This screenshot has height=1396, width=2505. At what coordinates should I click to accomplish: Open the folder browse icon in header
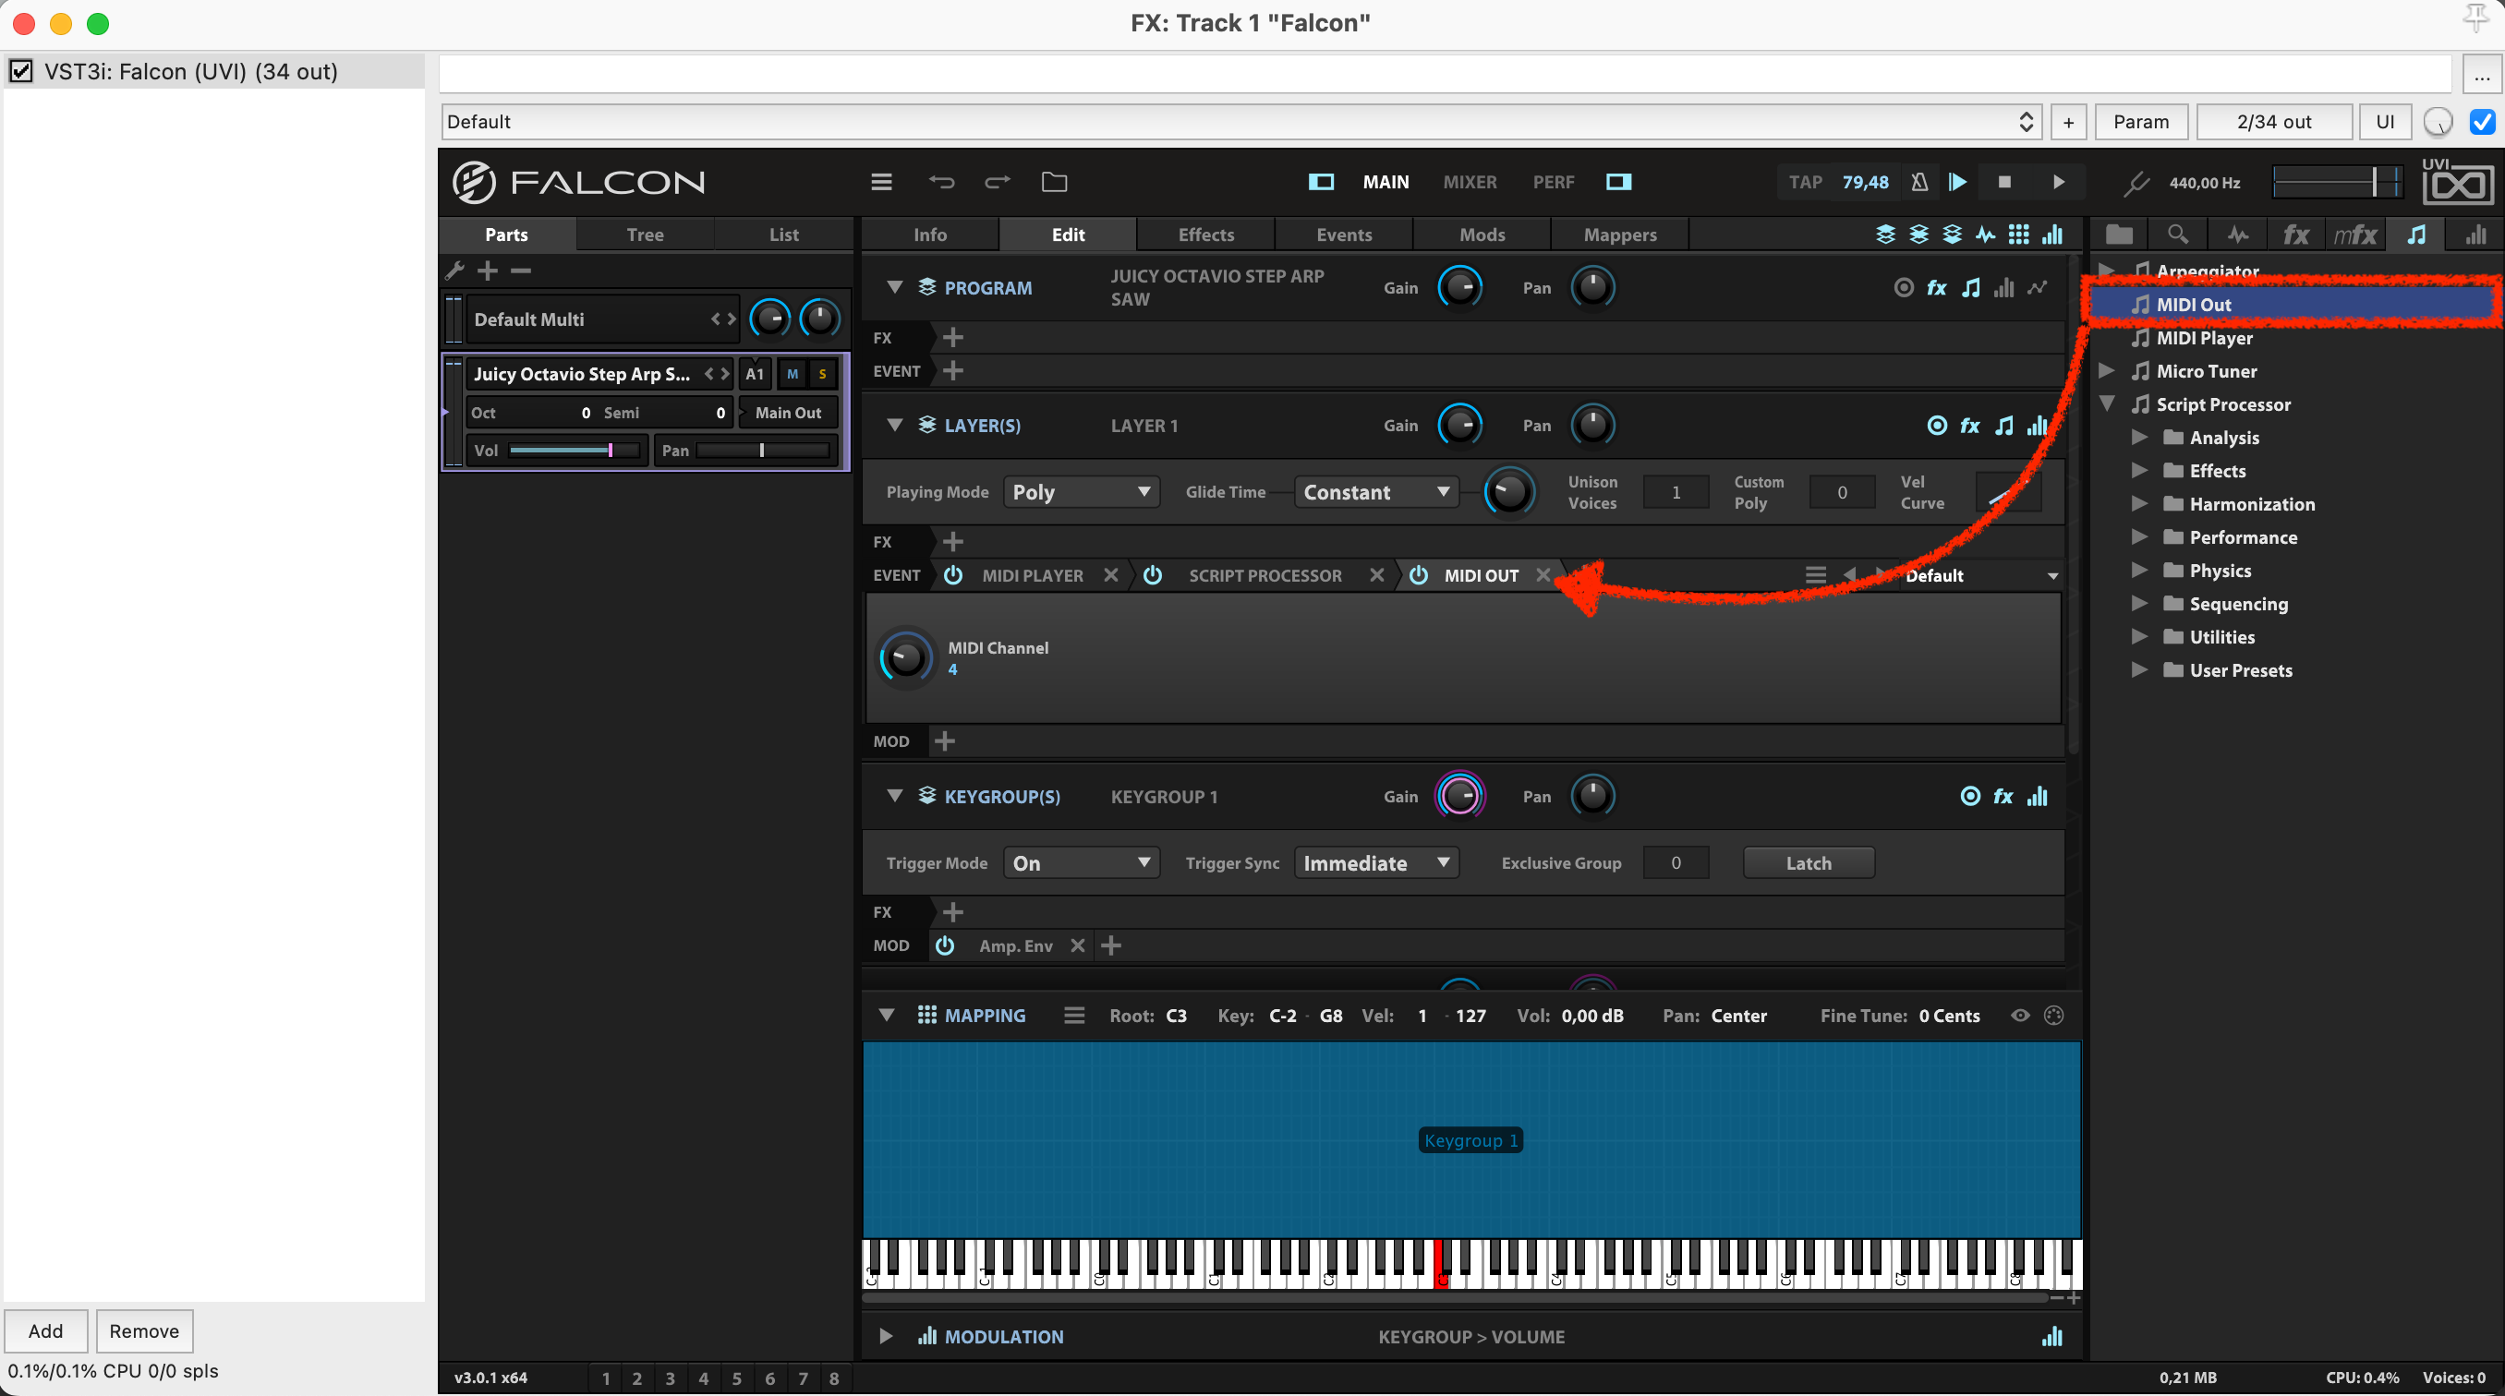pos(1054,182)
